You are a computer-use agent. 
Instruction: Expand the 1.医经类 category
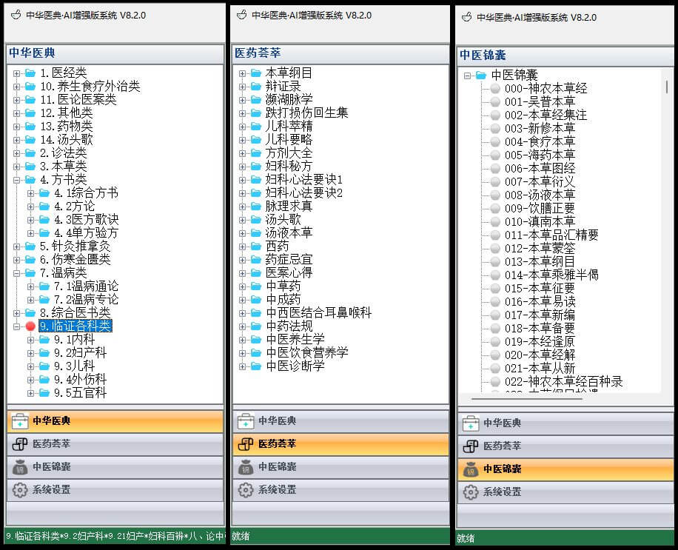[16, 73]
